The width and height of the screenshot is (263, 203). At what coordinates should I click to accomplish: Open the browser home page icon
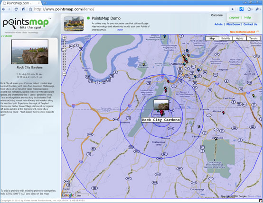23,9
